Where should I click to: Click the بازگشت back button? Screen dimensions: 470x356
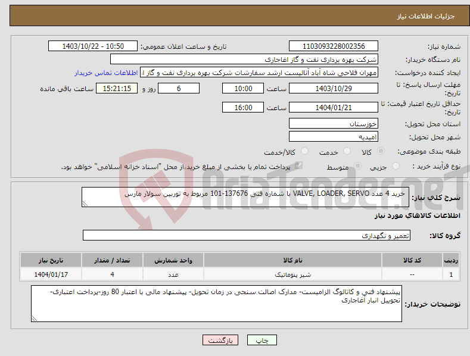point(220,340)
